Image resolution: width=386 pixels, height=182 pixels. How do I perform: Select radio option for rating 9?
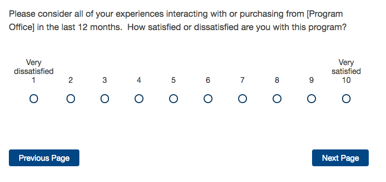312,99
